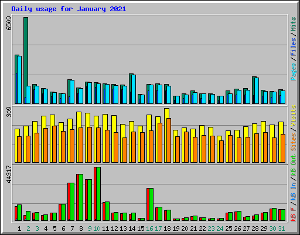Click day label 9 on x-axis

point(90,229)
